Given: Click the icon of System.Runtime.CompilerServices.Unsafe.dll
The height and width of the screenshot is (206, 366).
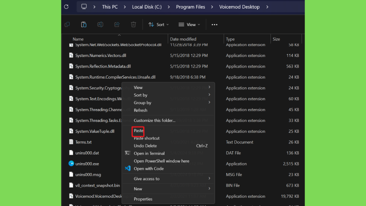Looking at the screenshot, I should click(x=71, y=77).
